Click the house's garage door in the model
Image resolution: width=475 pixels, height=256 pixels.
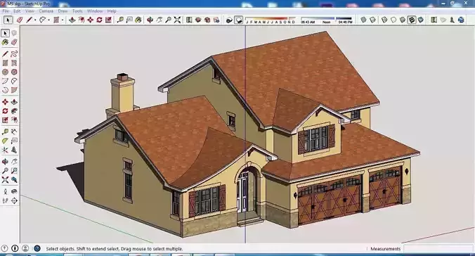pyautogui.click(x=330, y=200)
